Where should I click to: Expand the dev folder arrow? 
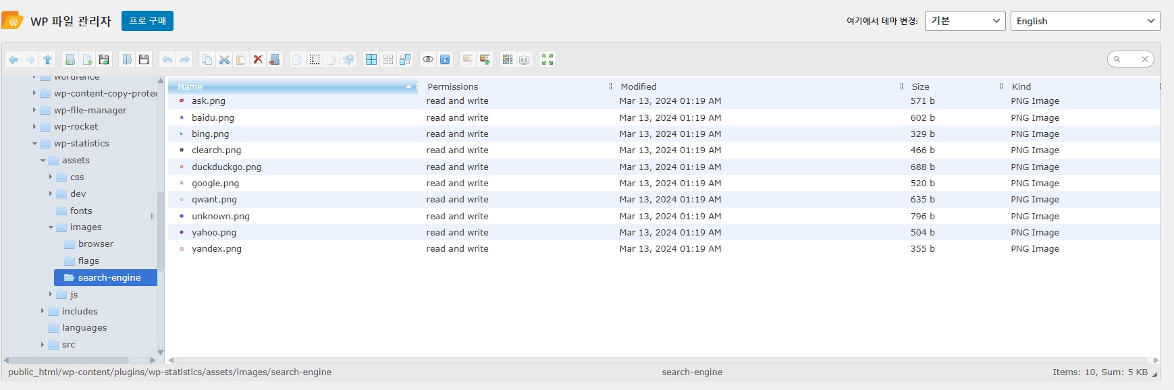pos(51,194)
